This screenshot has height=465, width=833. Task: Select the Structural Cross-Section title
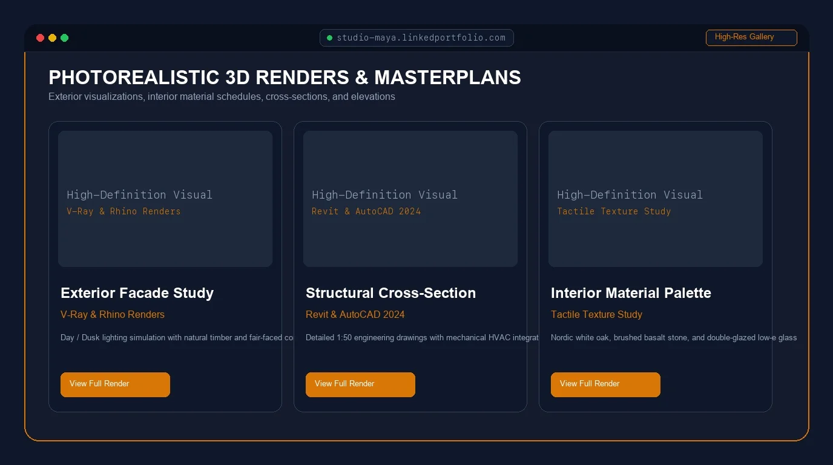point(391,293)
